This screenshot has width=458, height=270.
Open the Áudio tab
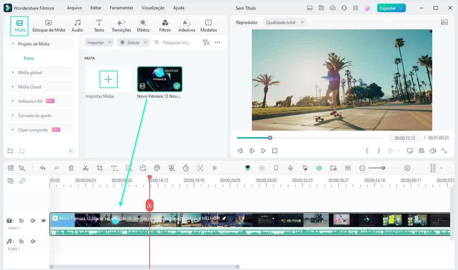[x=77, y=26]
